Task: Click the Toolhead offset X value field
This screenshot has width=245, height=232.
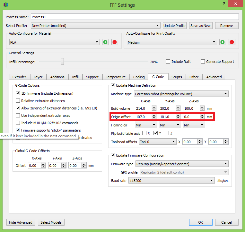Action: pyautogui.click(x=192, y=142)
